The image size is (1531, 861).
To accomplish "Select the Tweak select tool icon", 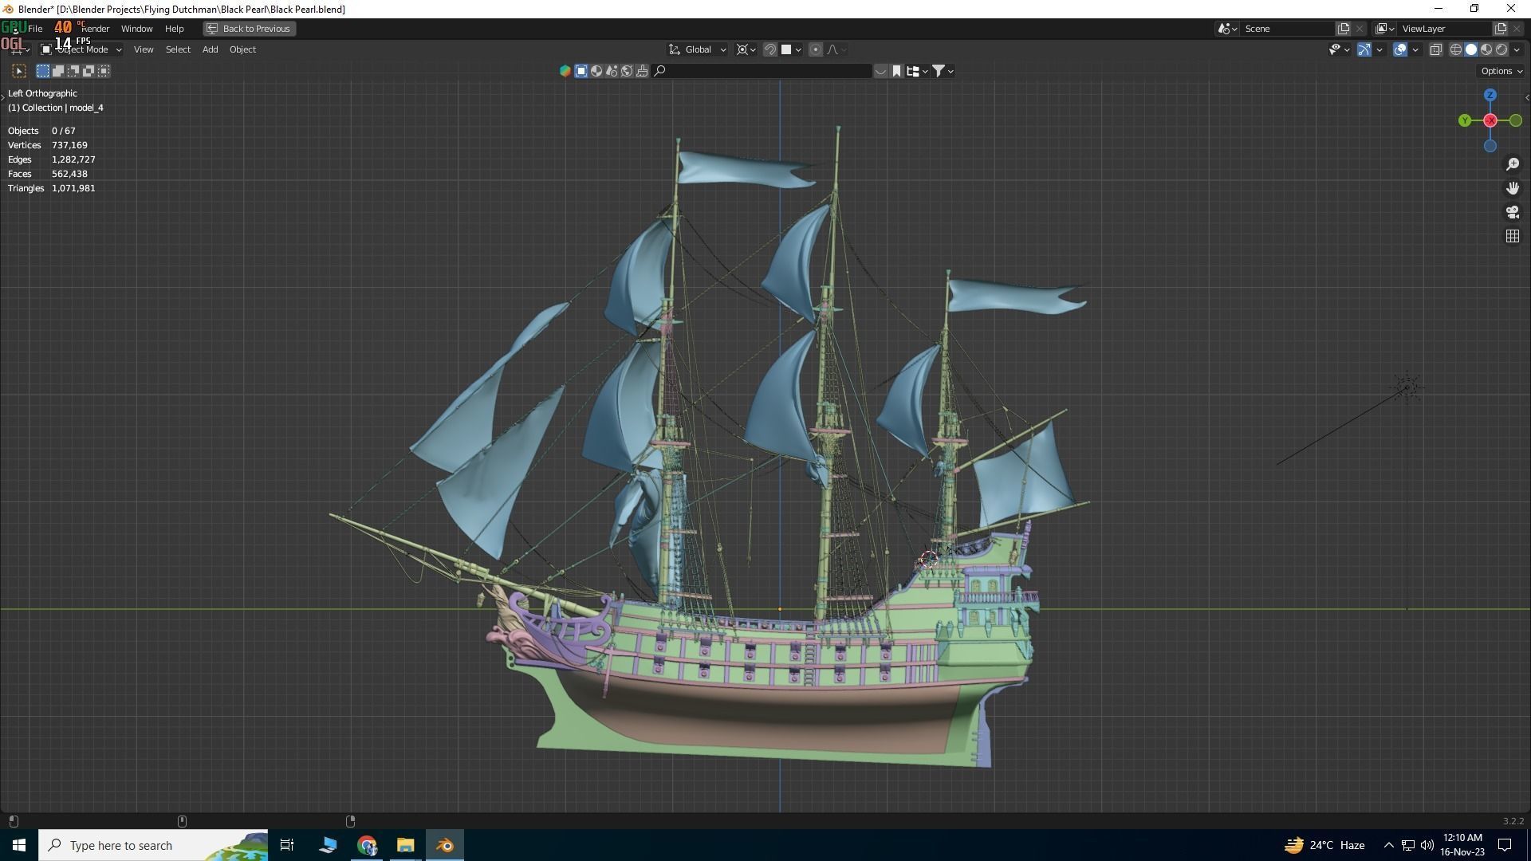I will [x=19, y=71].
